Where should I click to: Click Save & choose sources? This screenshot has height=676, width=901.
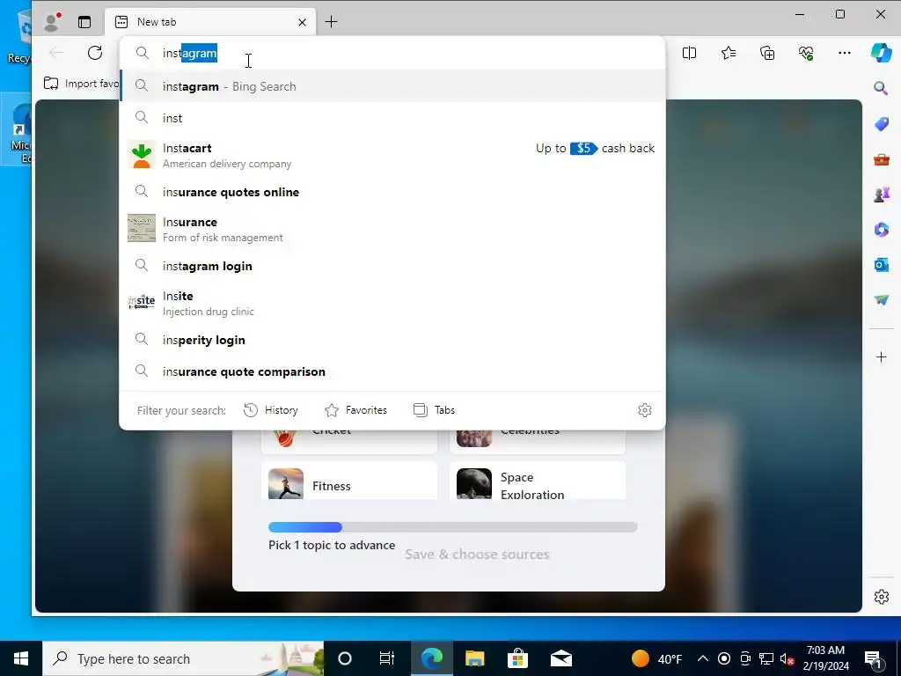477,555
